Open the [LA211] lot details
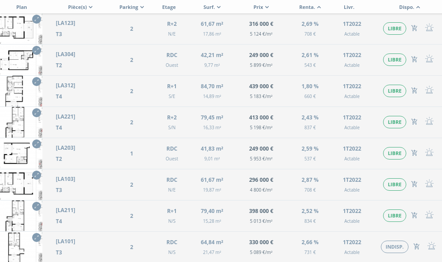Viewport: 442px width, 262px height. coord(65,210)
